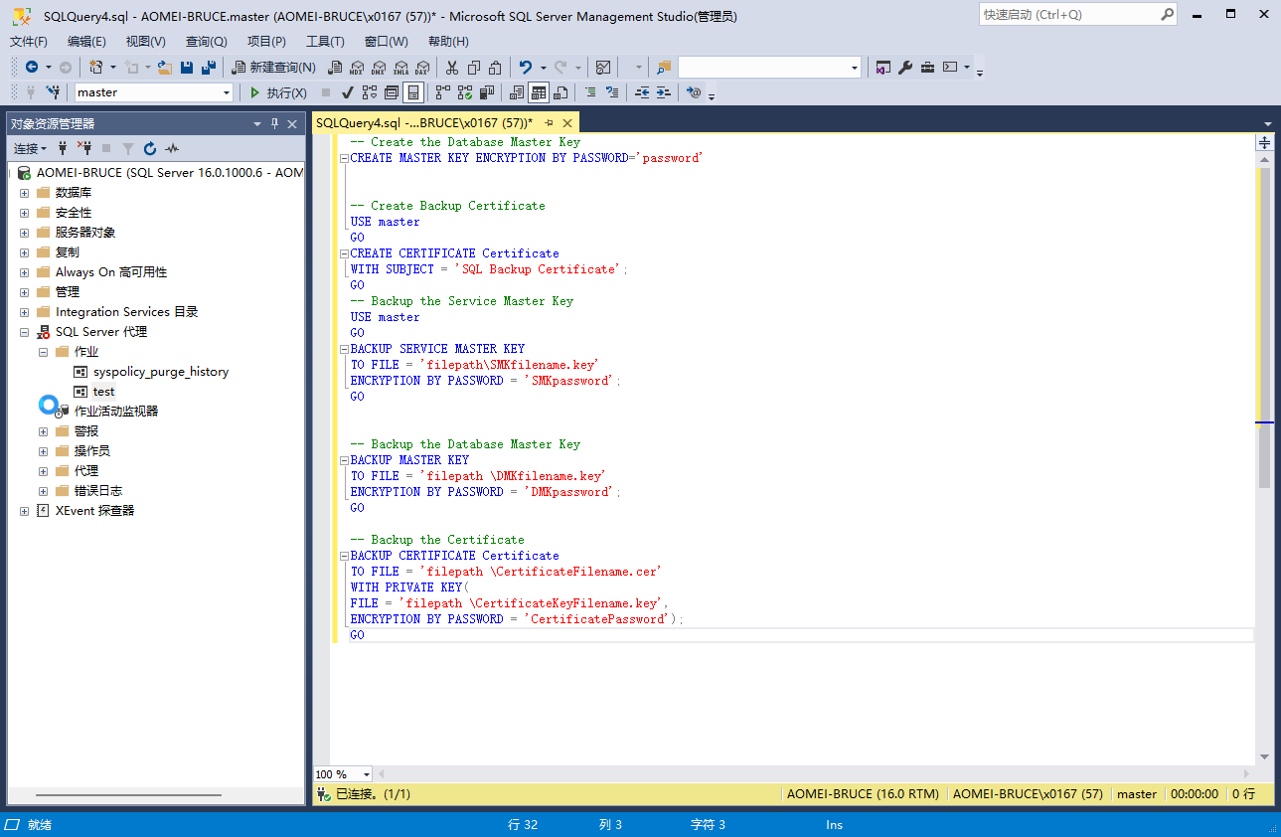Click the specify template parameter values icon

pos(694,92)
